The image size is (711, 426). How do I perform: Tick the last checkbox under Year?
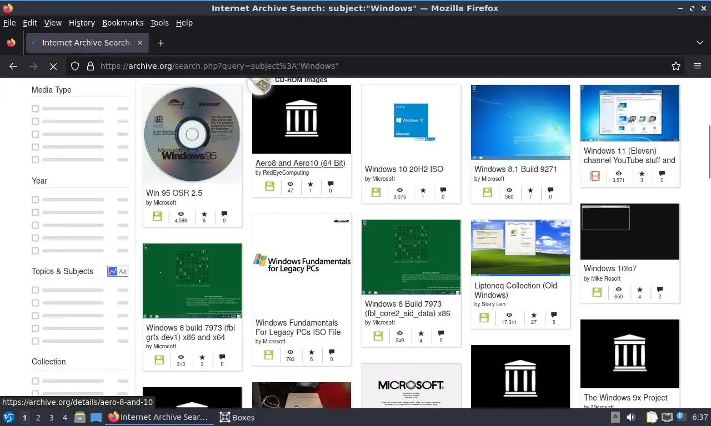coord(36,251)
